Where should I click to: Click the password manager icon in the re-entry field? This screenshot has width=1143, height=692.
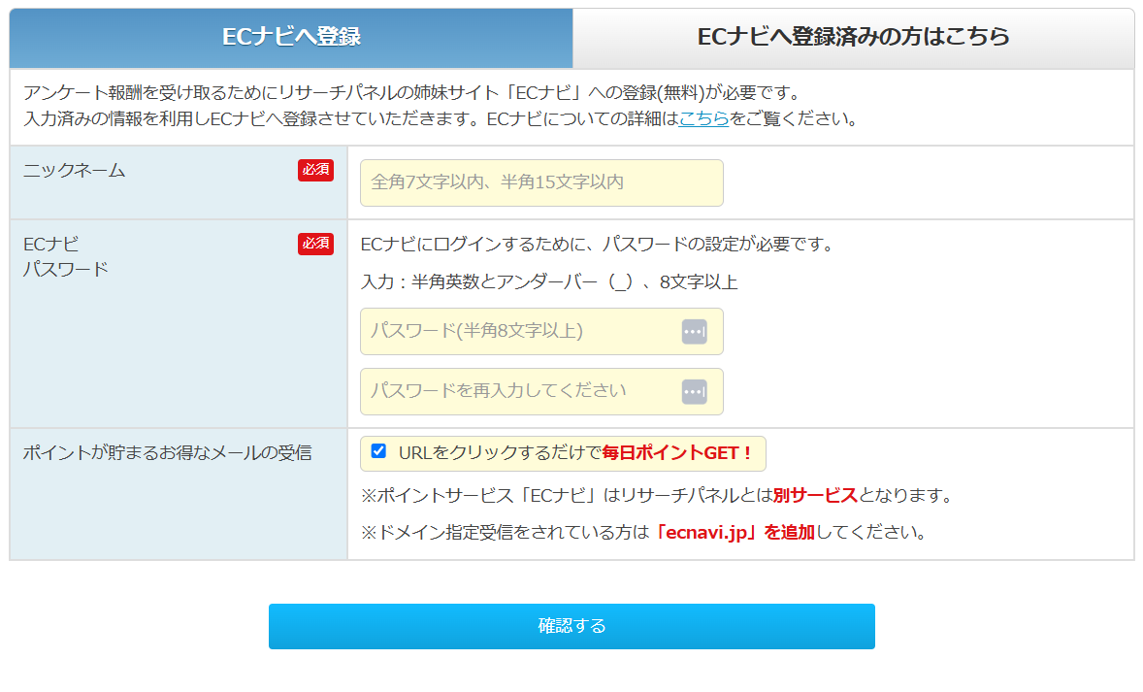point(694,392)
